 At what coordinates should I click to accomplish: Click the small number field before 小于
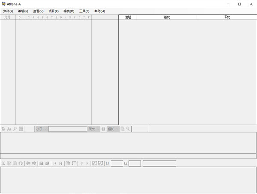click(29, 129)
